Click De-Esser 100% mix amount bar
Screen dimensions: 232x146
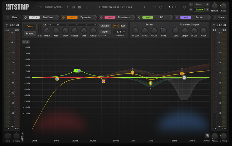34,18
